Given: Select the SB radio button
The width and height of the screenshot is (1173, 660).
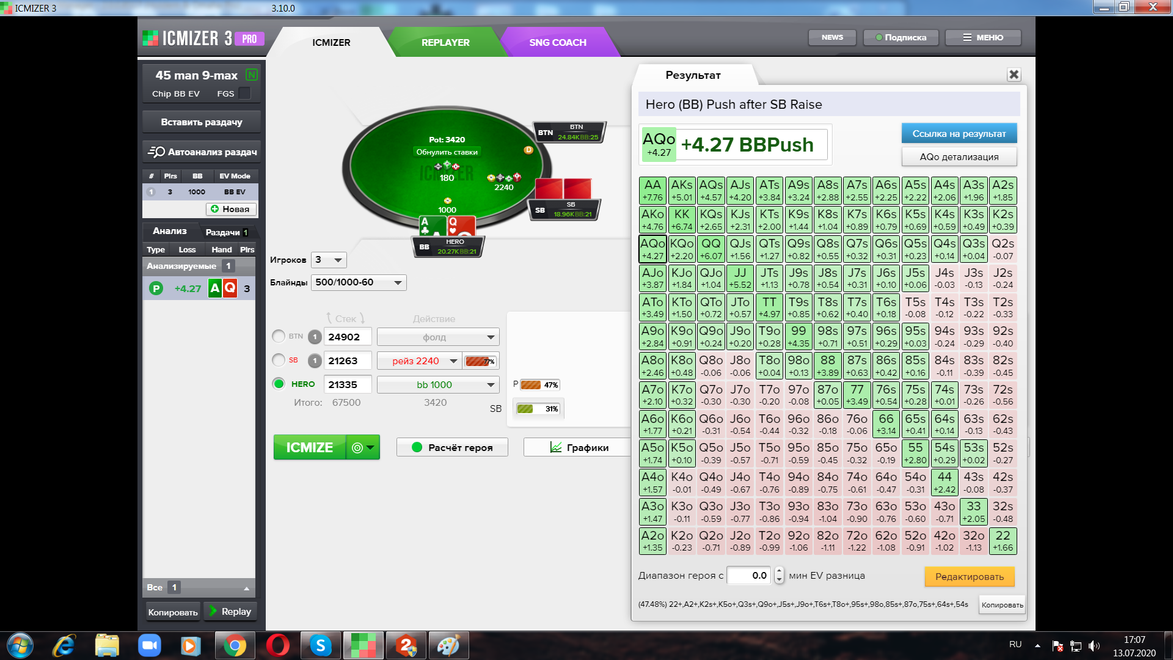Looking at the screenshot, I should coord(279,361).
